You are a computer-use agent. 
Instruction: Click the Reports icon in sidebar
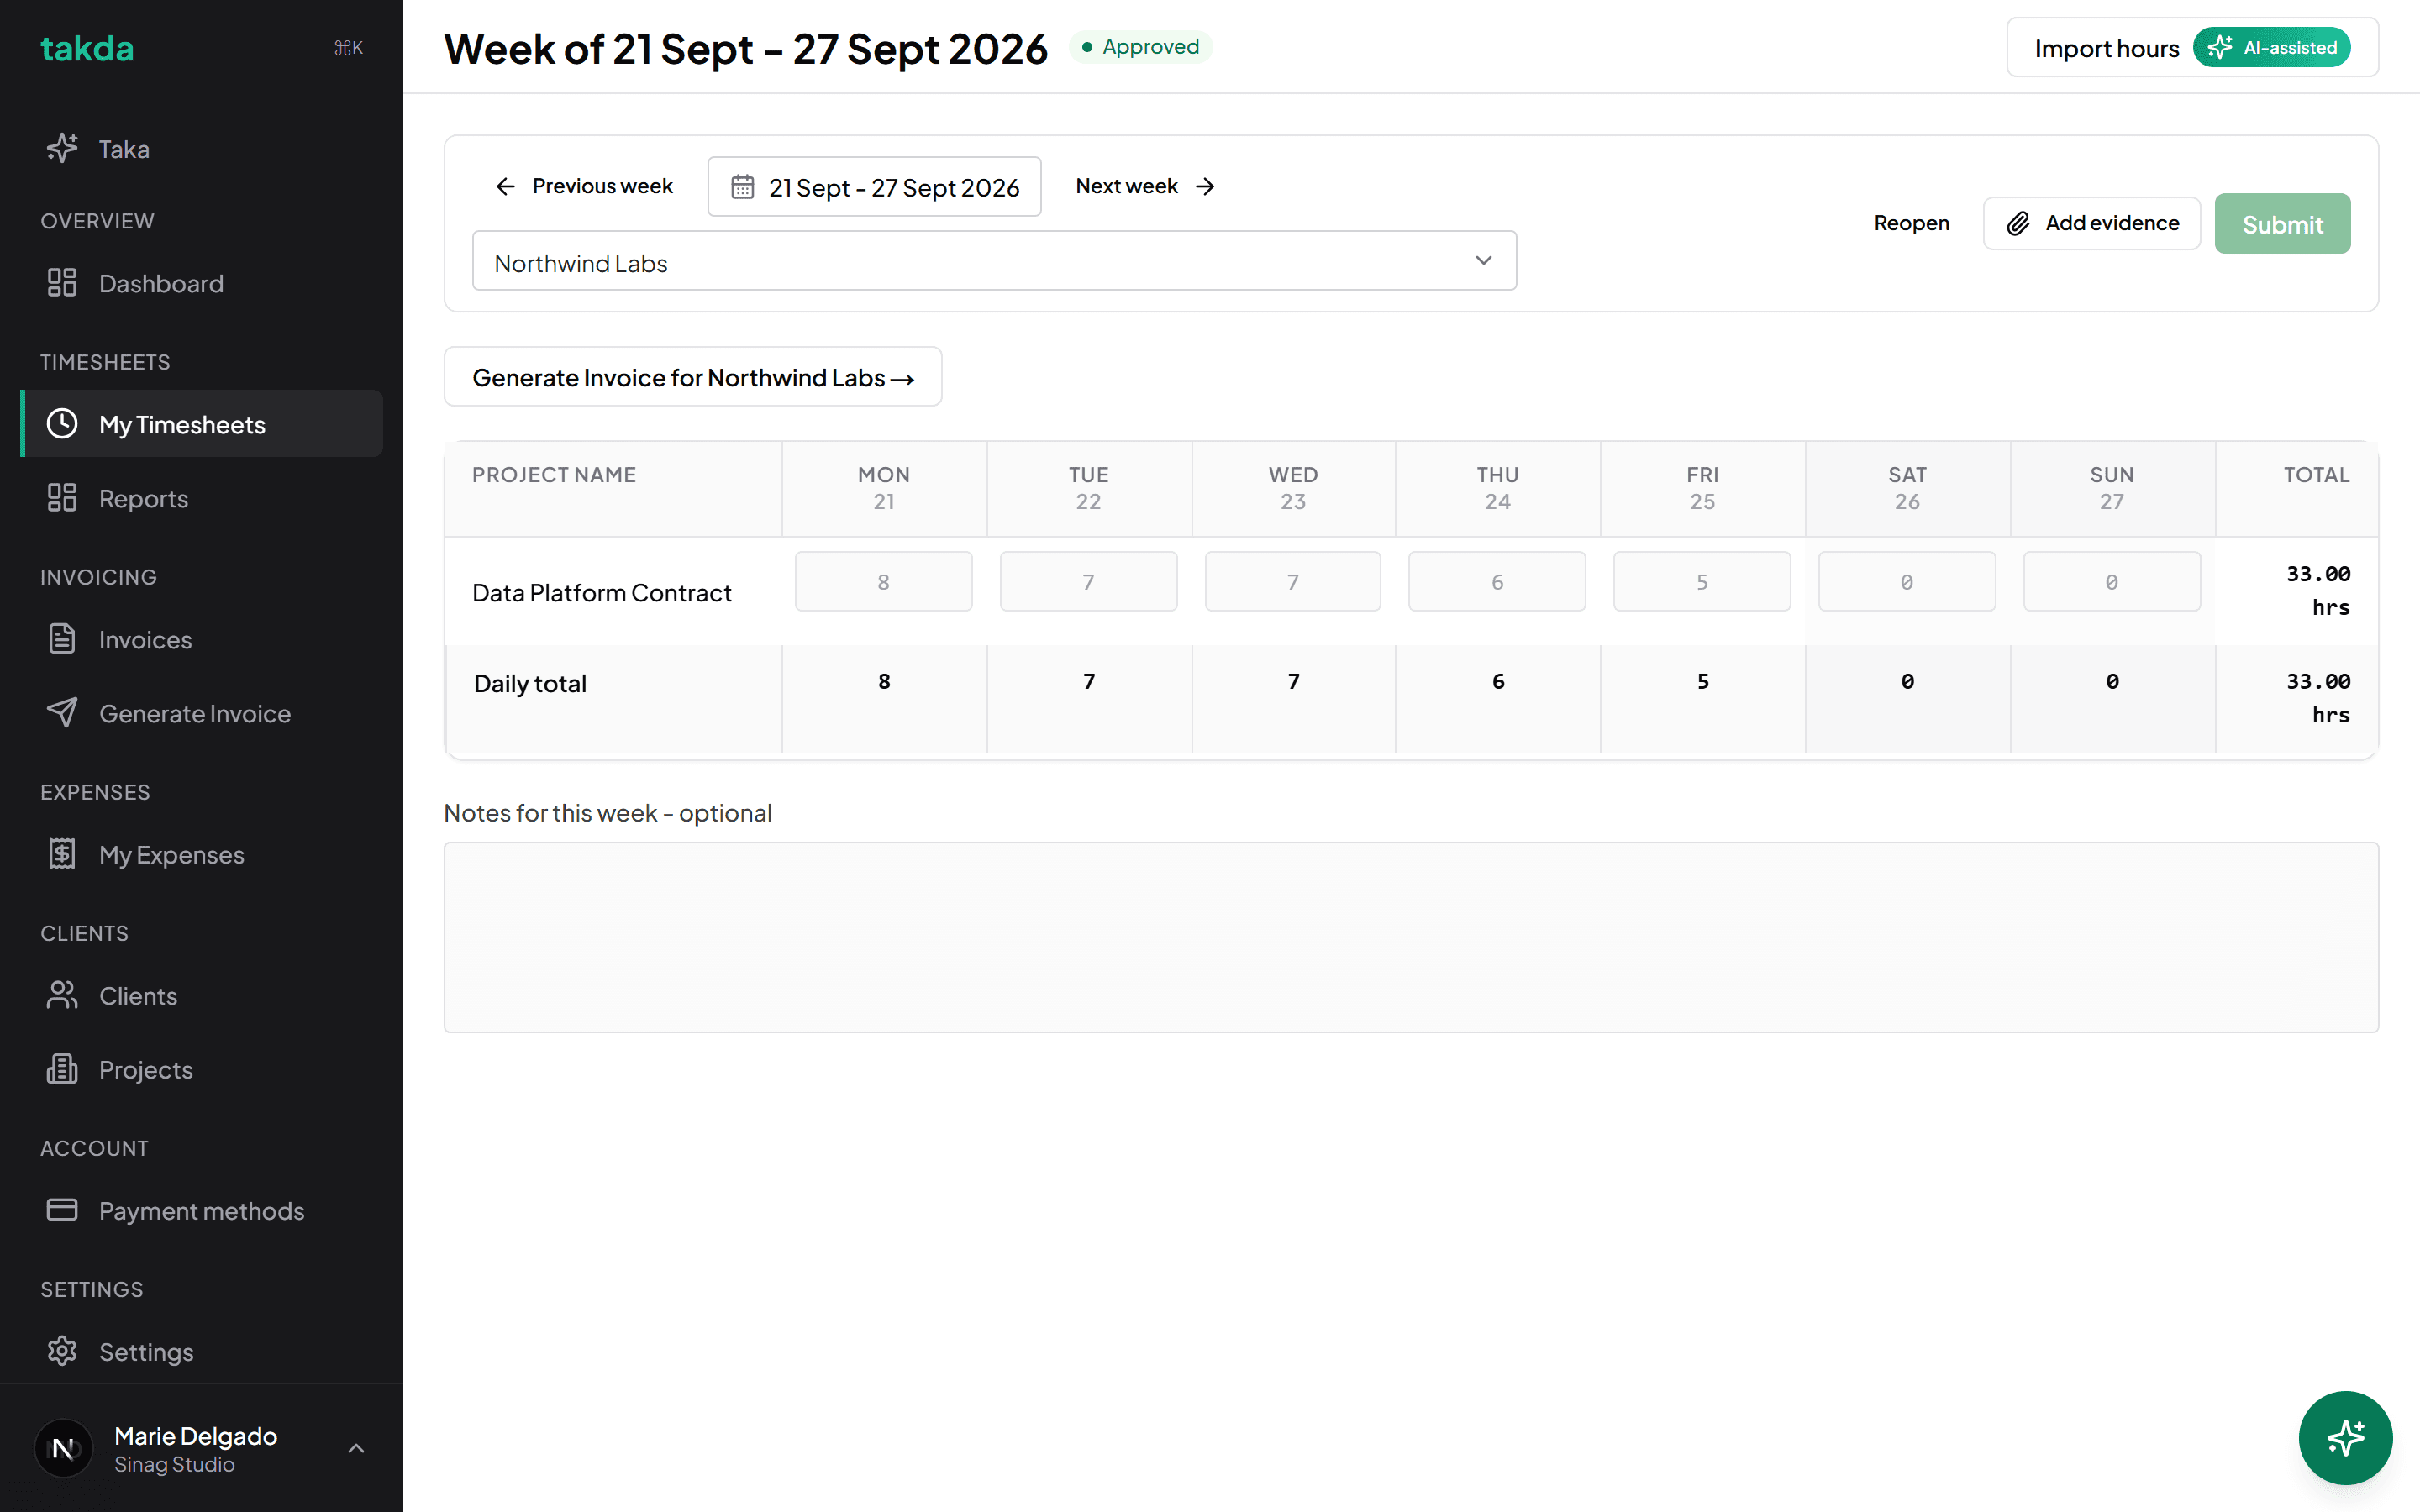[62, 498]
